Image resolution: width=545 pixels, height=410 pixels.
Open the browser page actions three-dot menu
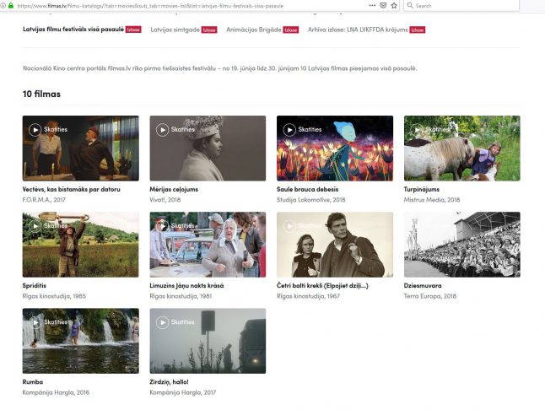(372, 5)
